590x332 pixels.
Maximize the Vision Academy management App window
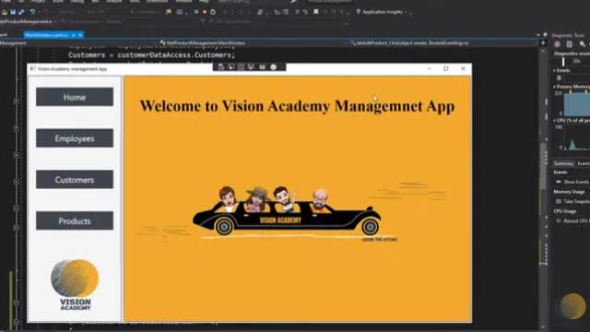pyautogui.click(x=446, y=68)
